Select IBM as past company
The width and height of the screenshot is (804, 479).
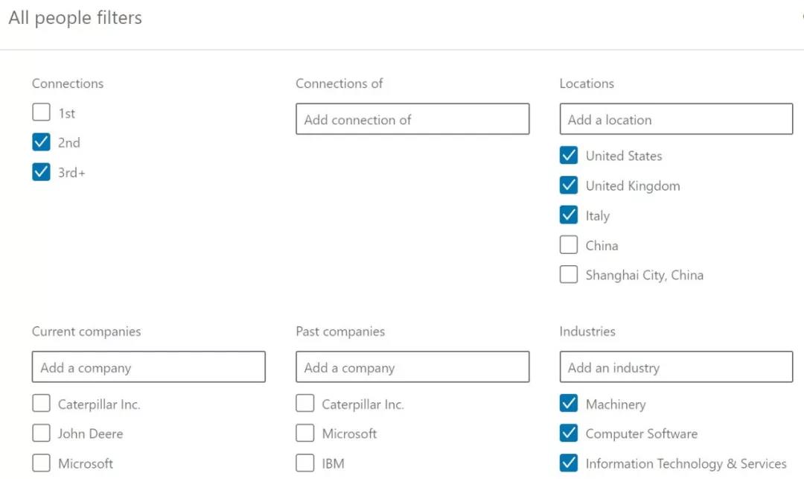(305, 463)
